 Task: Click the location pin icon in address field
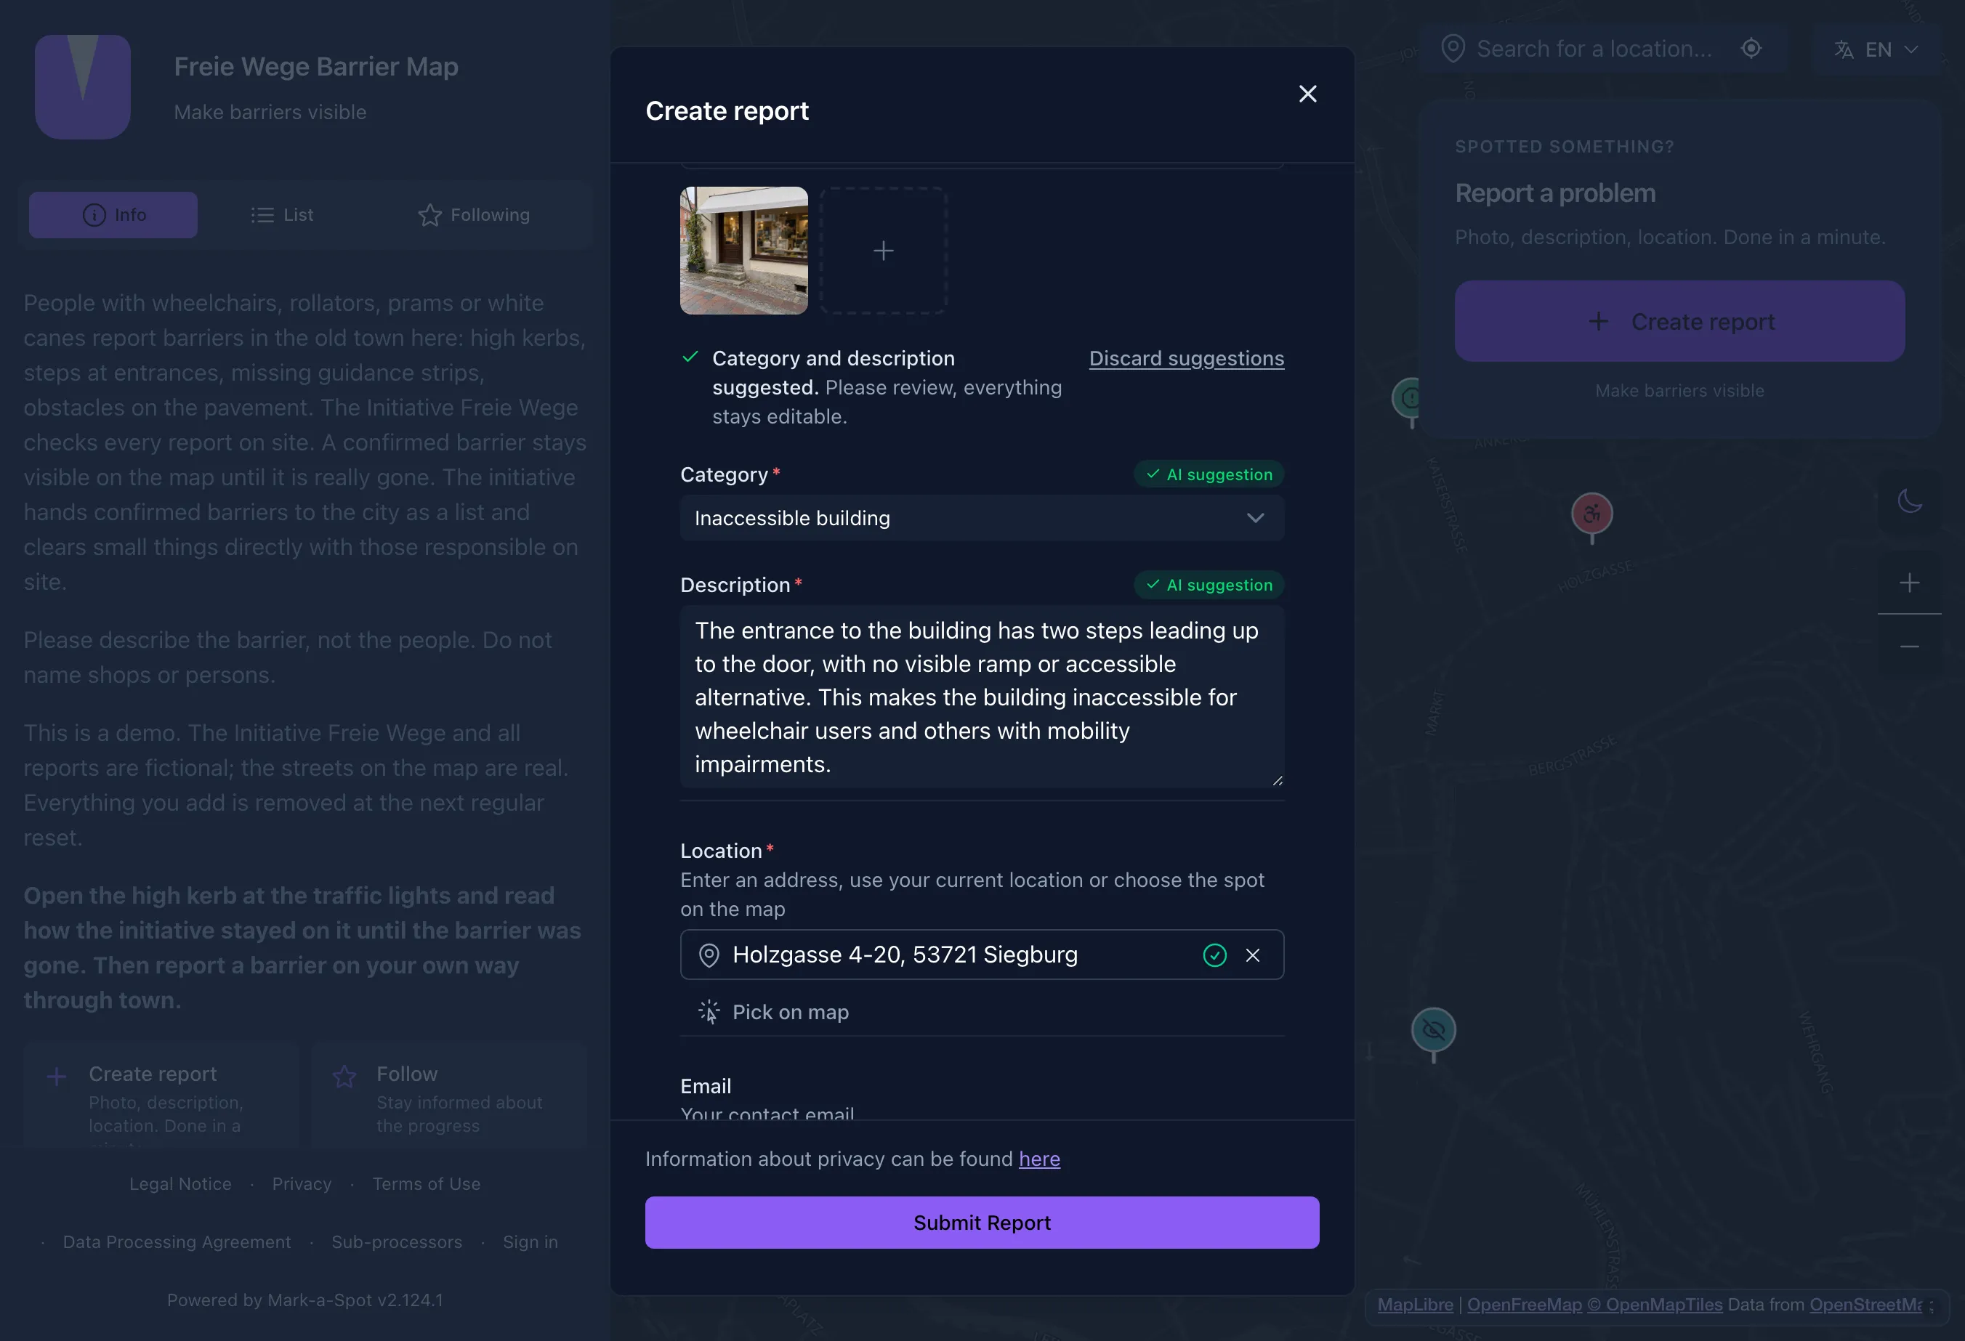[709, 955]
